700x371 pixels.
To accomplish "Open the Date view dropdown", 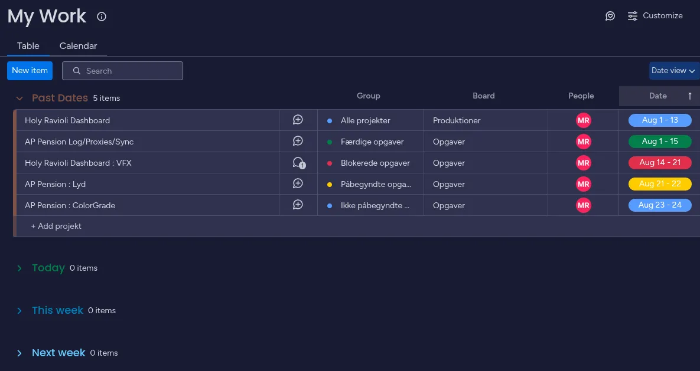I will [x=673, y=71].
